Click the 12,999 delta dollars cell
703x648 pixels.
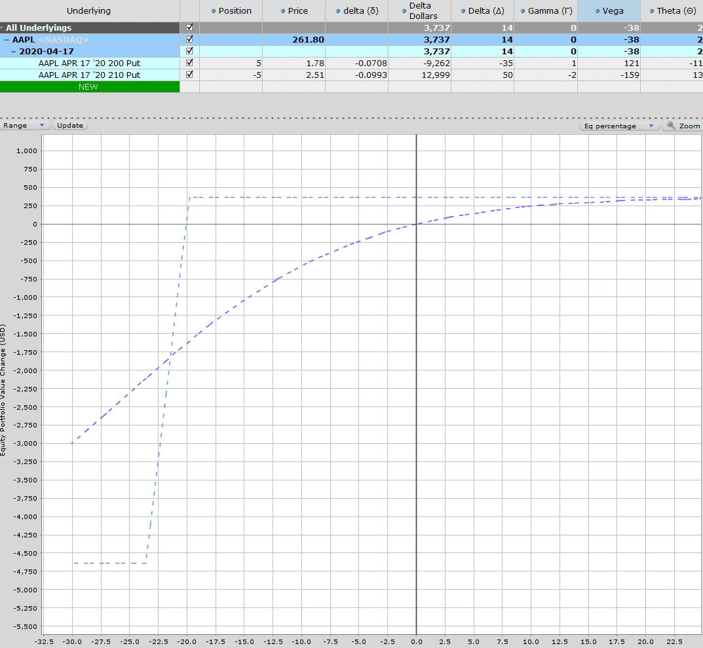420,75
